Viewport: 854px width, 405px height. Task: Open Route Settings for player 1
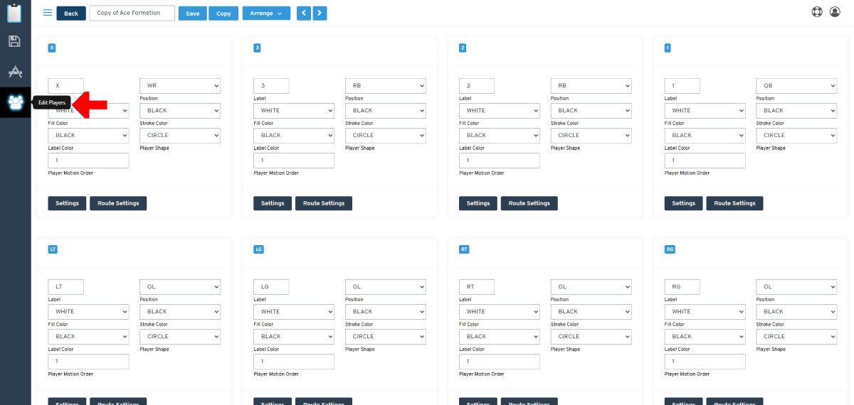pyautogui.click(x=735, y=203)
